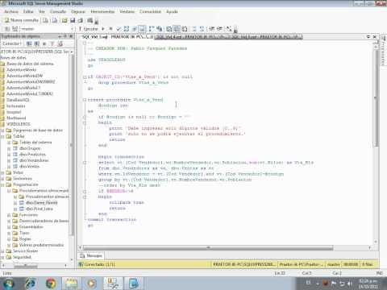Screen dimensions: 387x290
Task: Click the blue checkmark parse query icon
Action: [119, 29]
